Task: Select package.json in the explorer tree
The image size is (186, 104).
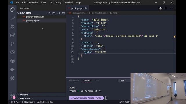Action: pyautogui.click(x=41, y=21)
